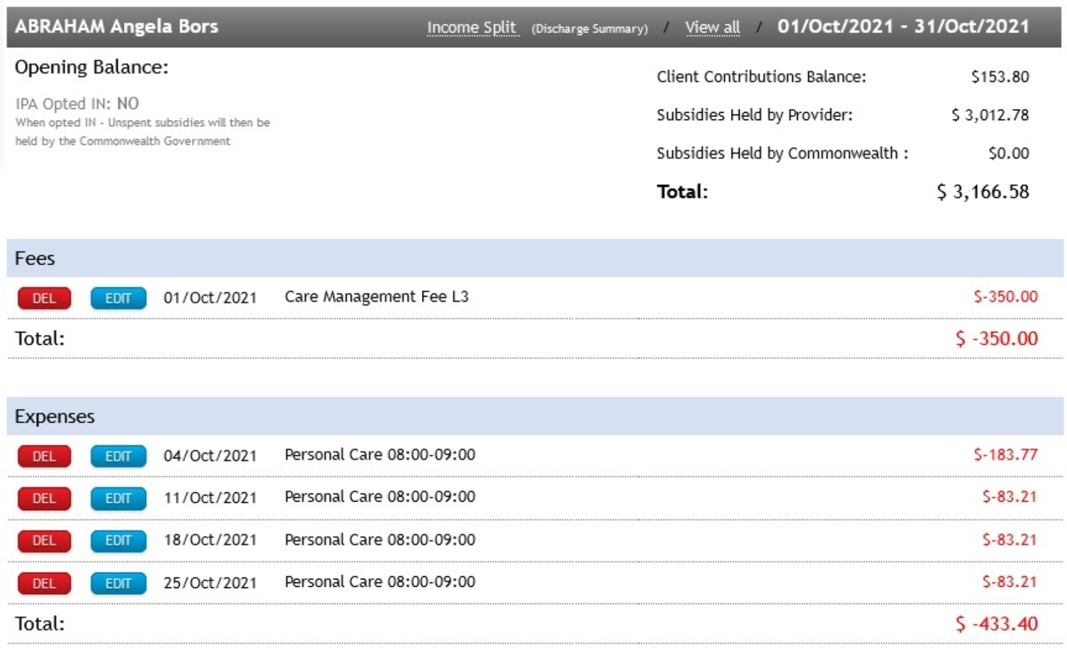Delete the Personal Care expense dated 11/Oct/2021
This screenshot has height=656, width=1067.
[x=44, y=498]
